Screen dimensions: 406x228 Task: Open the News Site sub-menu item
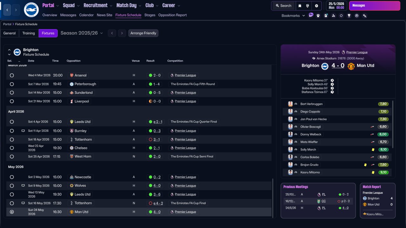pos(104,15)
